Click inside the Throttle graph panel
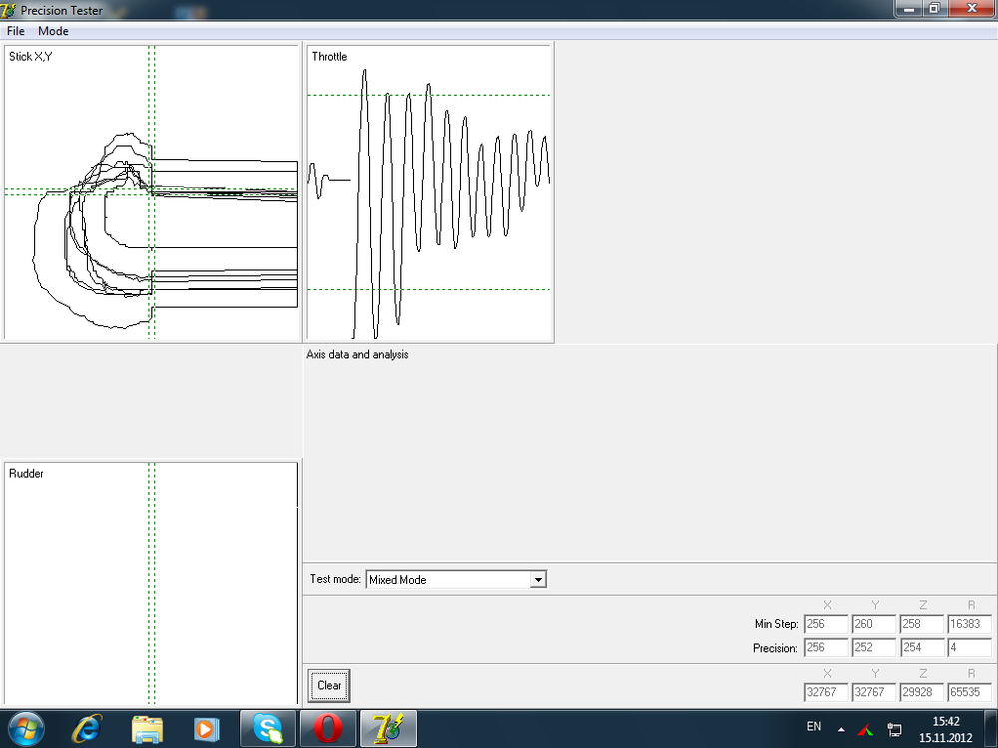The height and width of the screenshot is (748, 998). 429,192
